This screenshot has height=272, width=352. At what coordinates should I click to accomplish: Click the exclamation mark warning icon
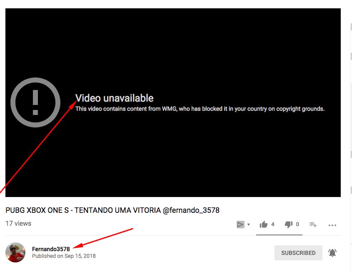(35, 102)
